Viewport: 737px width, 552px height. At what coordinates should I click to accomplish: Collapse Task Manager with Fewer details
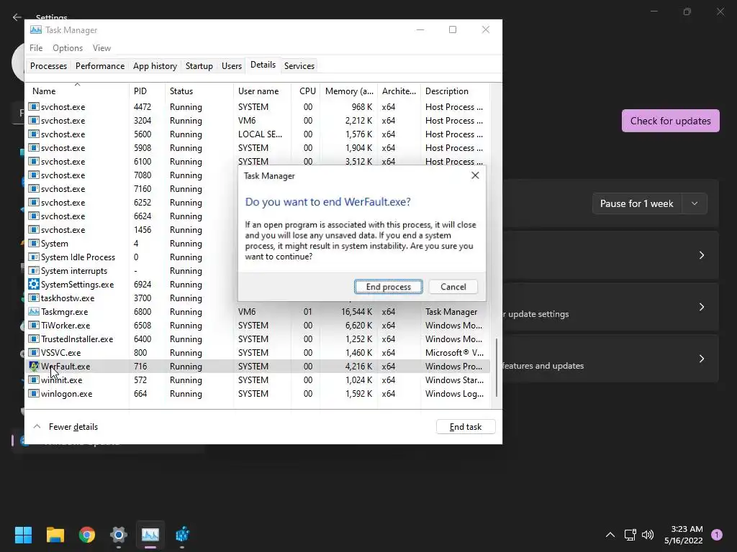65,427
